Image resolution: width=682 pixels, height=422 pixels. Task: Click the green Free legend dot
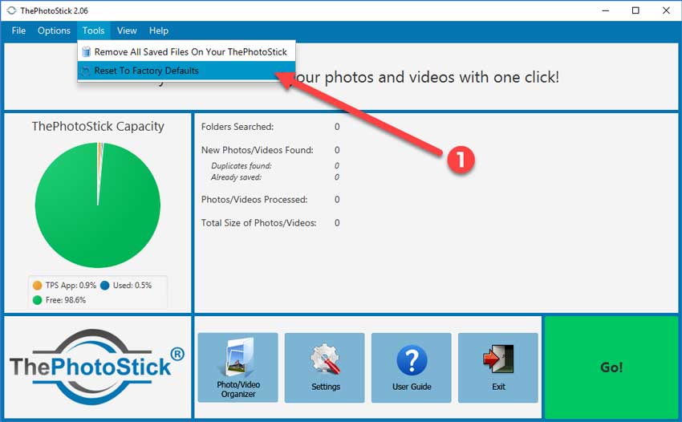point(37,300)
